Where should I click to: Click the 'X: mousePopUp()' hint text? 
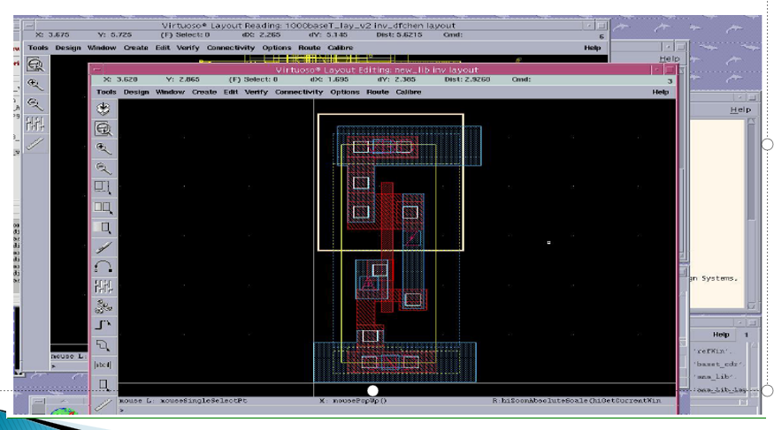(354, 401)
